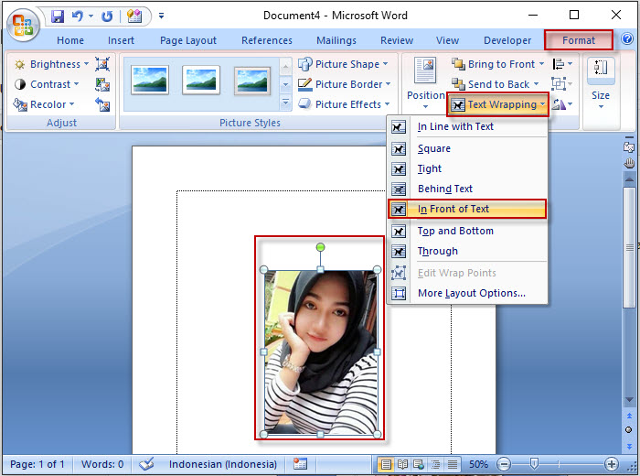Open More Layout Options dialog
This screenshot has width=640, height=476.
pyautogui.click(x=467, y=293)
